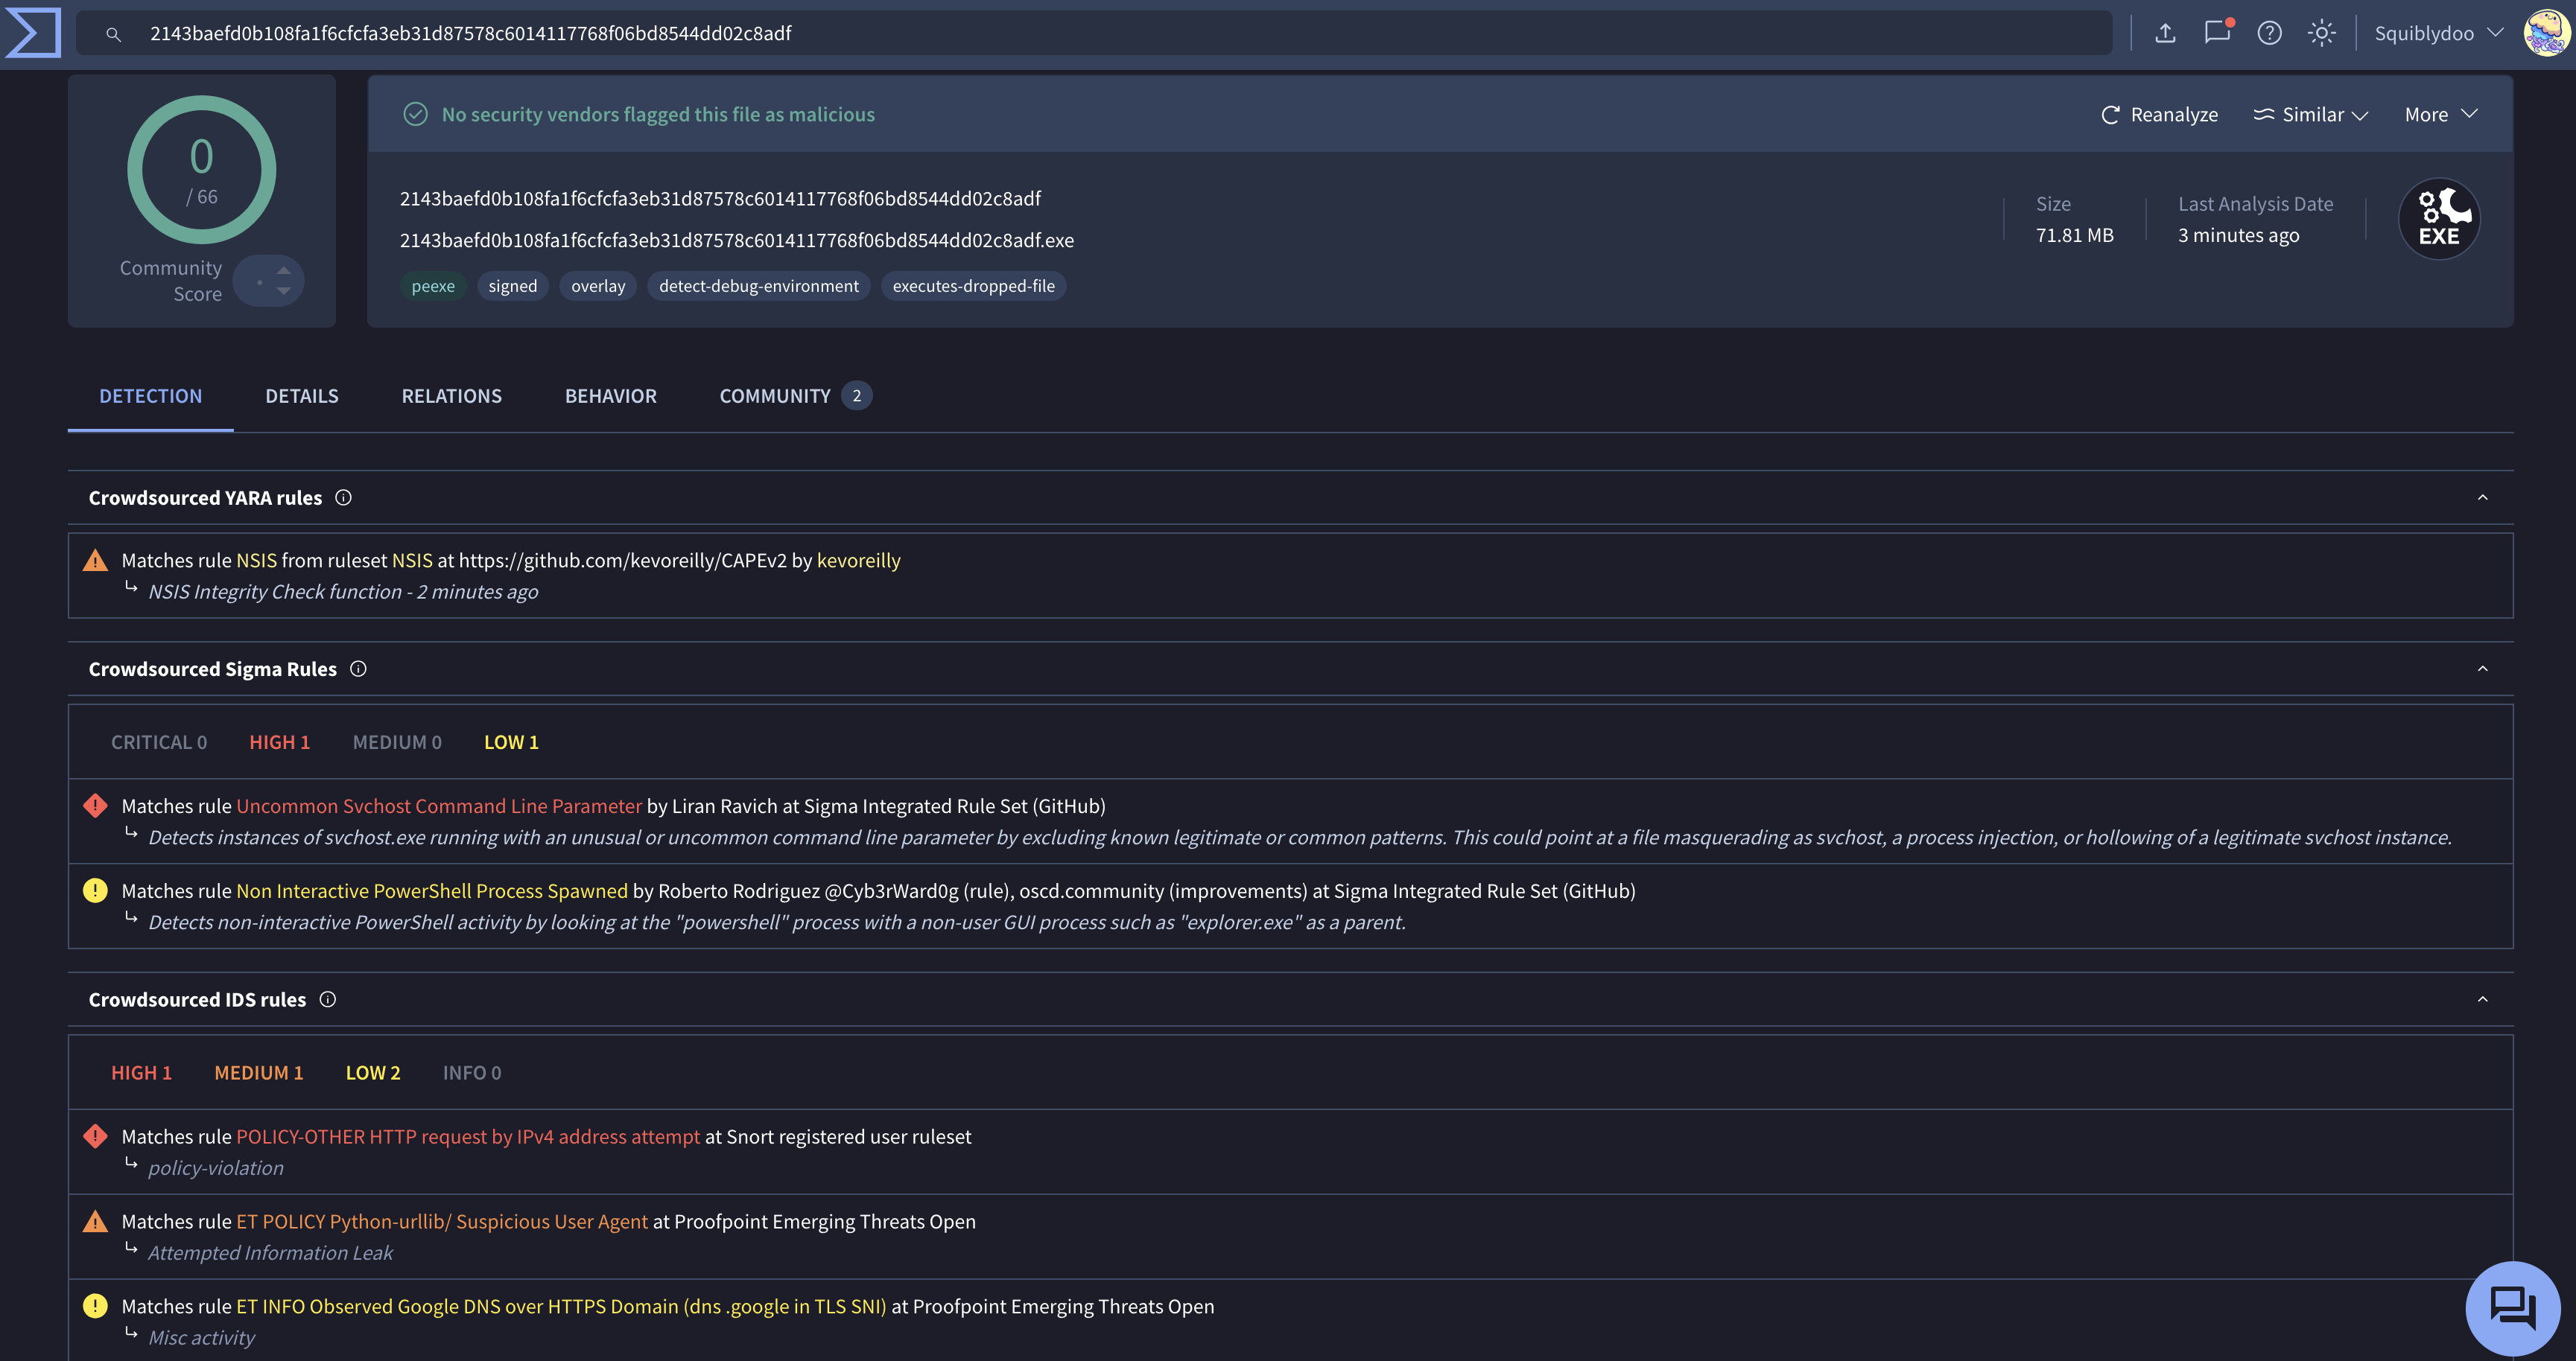Click the Reanalyze button
The image size is (2576, 1361).
click(x=2159, y=115)
